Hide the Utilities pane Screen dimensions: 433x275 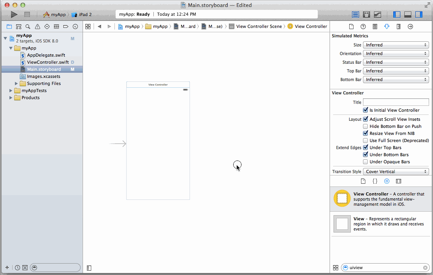[419, 15]
